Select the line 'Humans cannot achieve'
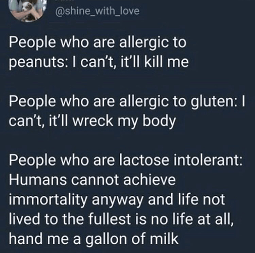 (x=92, y=180)
